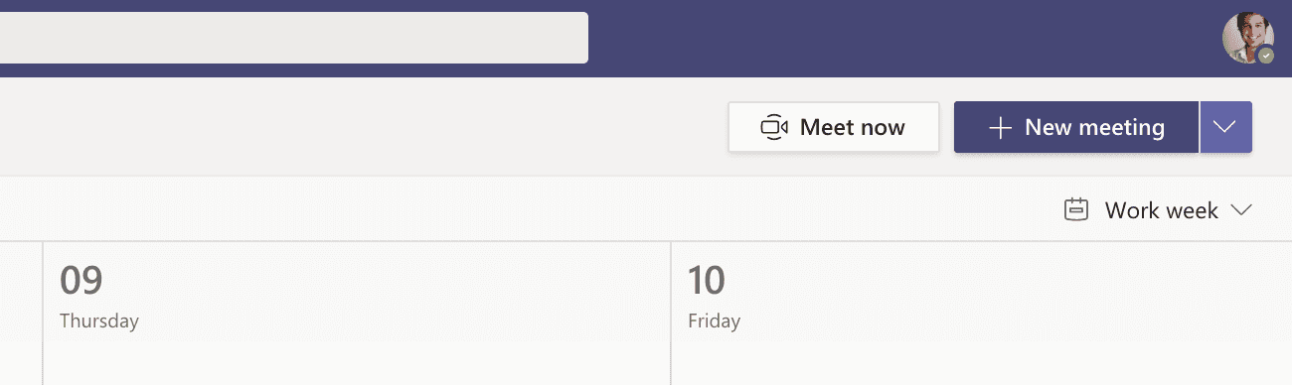Viewport: 1292px width, 385px height.
Task: Open the Work week view selector
Action: pyautogui.click(x=1158, y=210)
